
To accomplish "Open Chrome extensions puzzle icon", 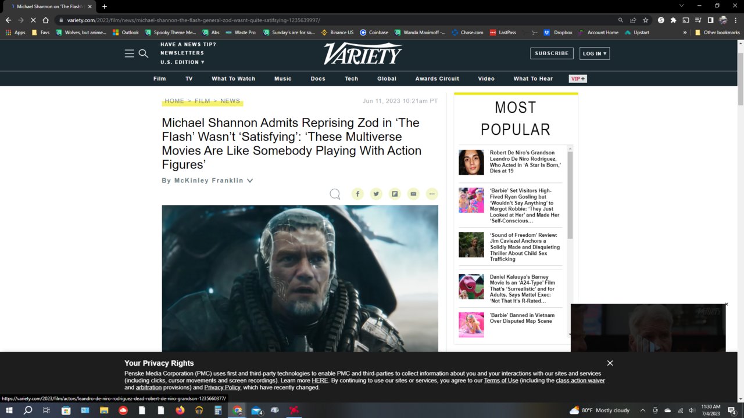I will (x=673, y=20).
